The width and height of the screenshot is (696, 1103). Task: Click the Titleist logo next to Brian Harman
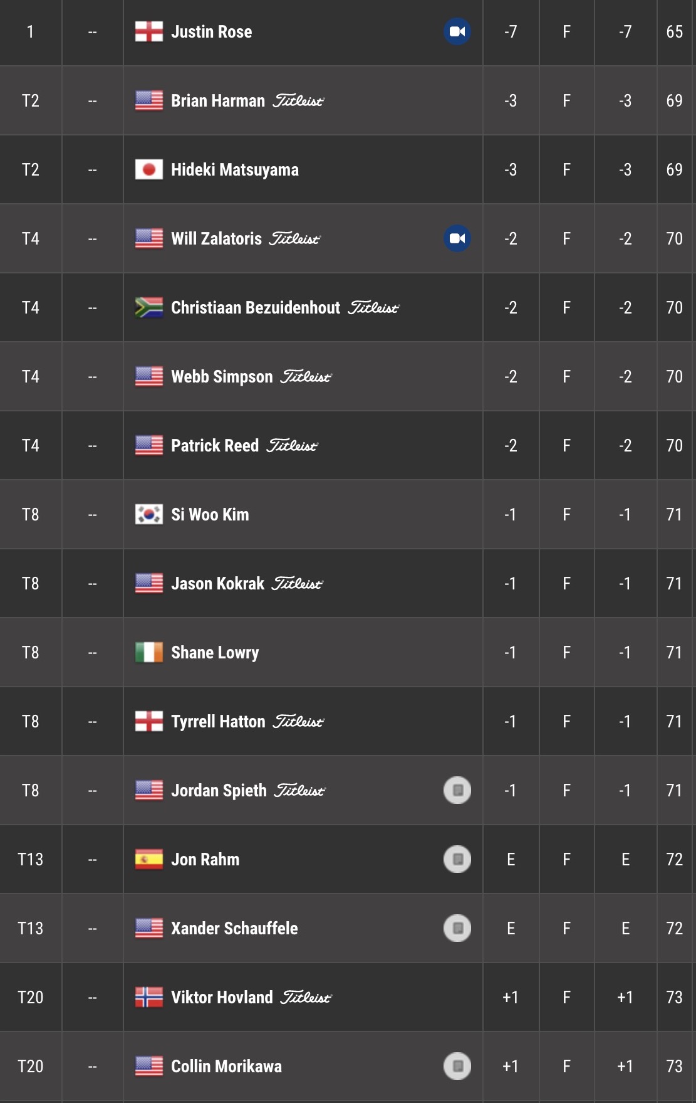298,101
